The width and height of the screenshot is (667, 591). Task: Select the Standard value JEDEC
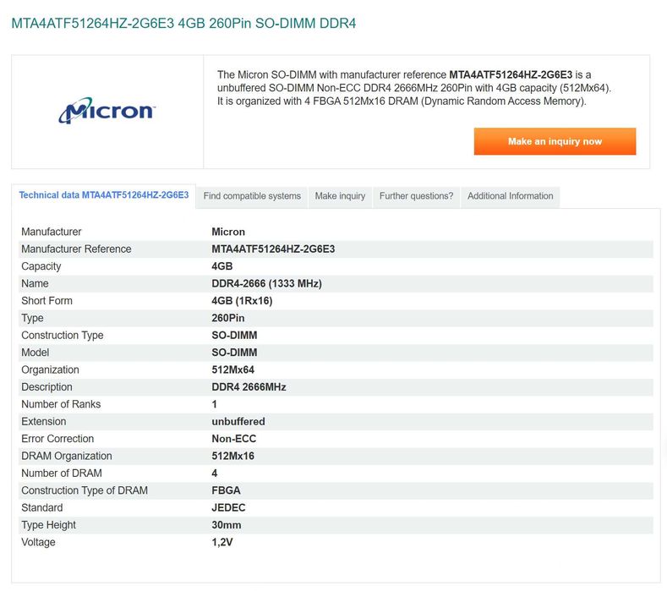228,507
